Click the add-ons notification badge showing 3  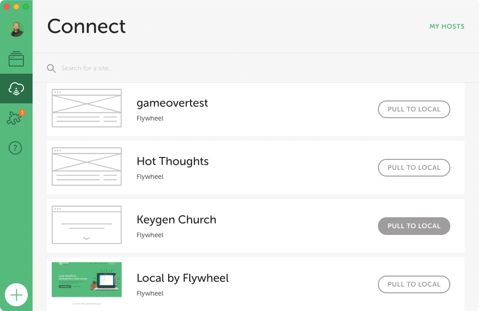pyautogui.click(x=22, y=112)
